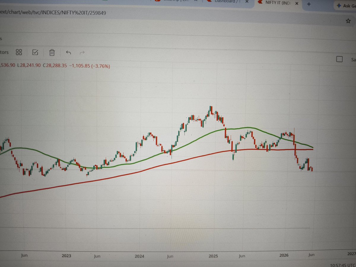Click the 2023 label on time axis
This screenshot has width=356, height=267.
point(66,255)
